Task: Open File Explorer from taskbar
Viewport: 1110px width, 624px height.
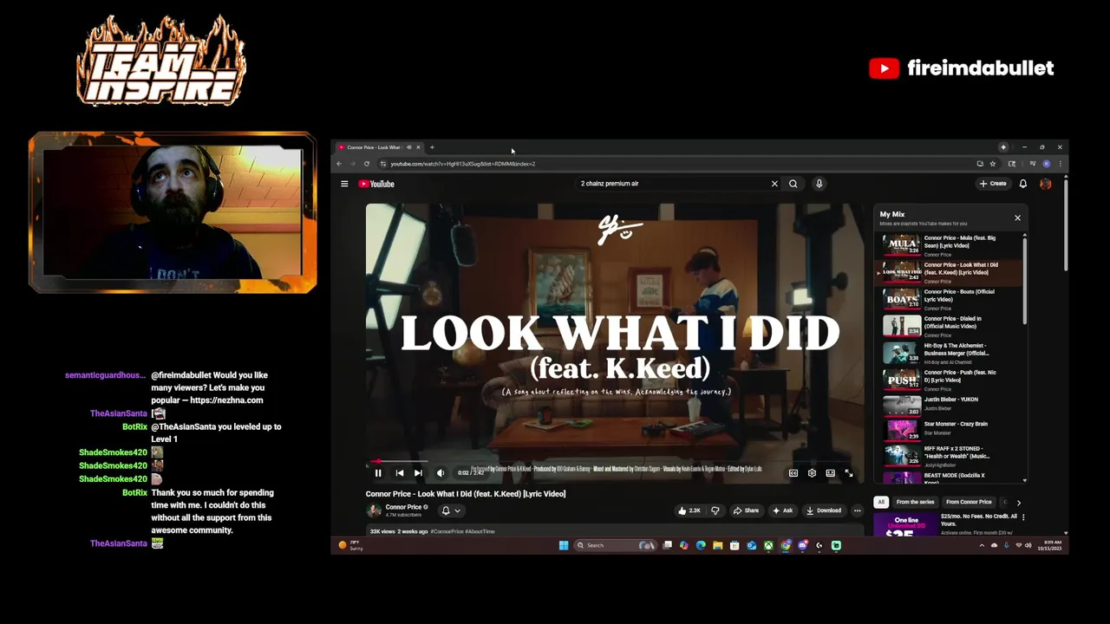Action: tap(717, 545)
